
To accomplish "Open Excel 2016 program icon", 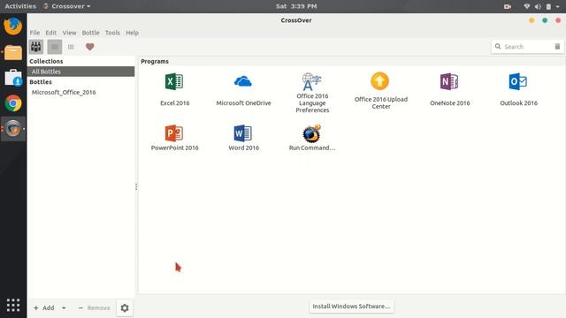I will 174,82.
